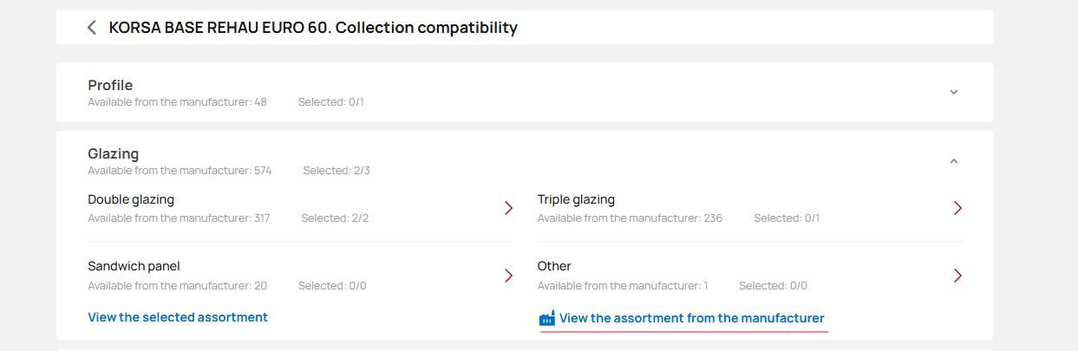The width and height of the screenshot is (1078, 351).
Task: Select the Sandwich panel item label
Action: tap(134, 266)
